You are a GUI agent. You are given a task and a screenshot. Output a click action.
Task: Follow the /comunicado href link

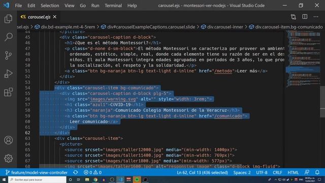pyautogui.click(x=228, y=116)
